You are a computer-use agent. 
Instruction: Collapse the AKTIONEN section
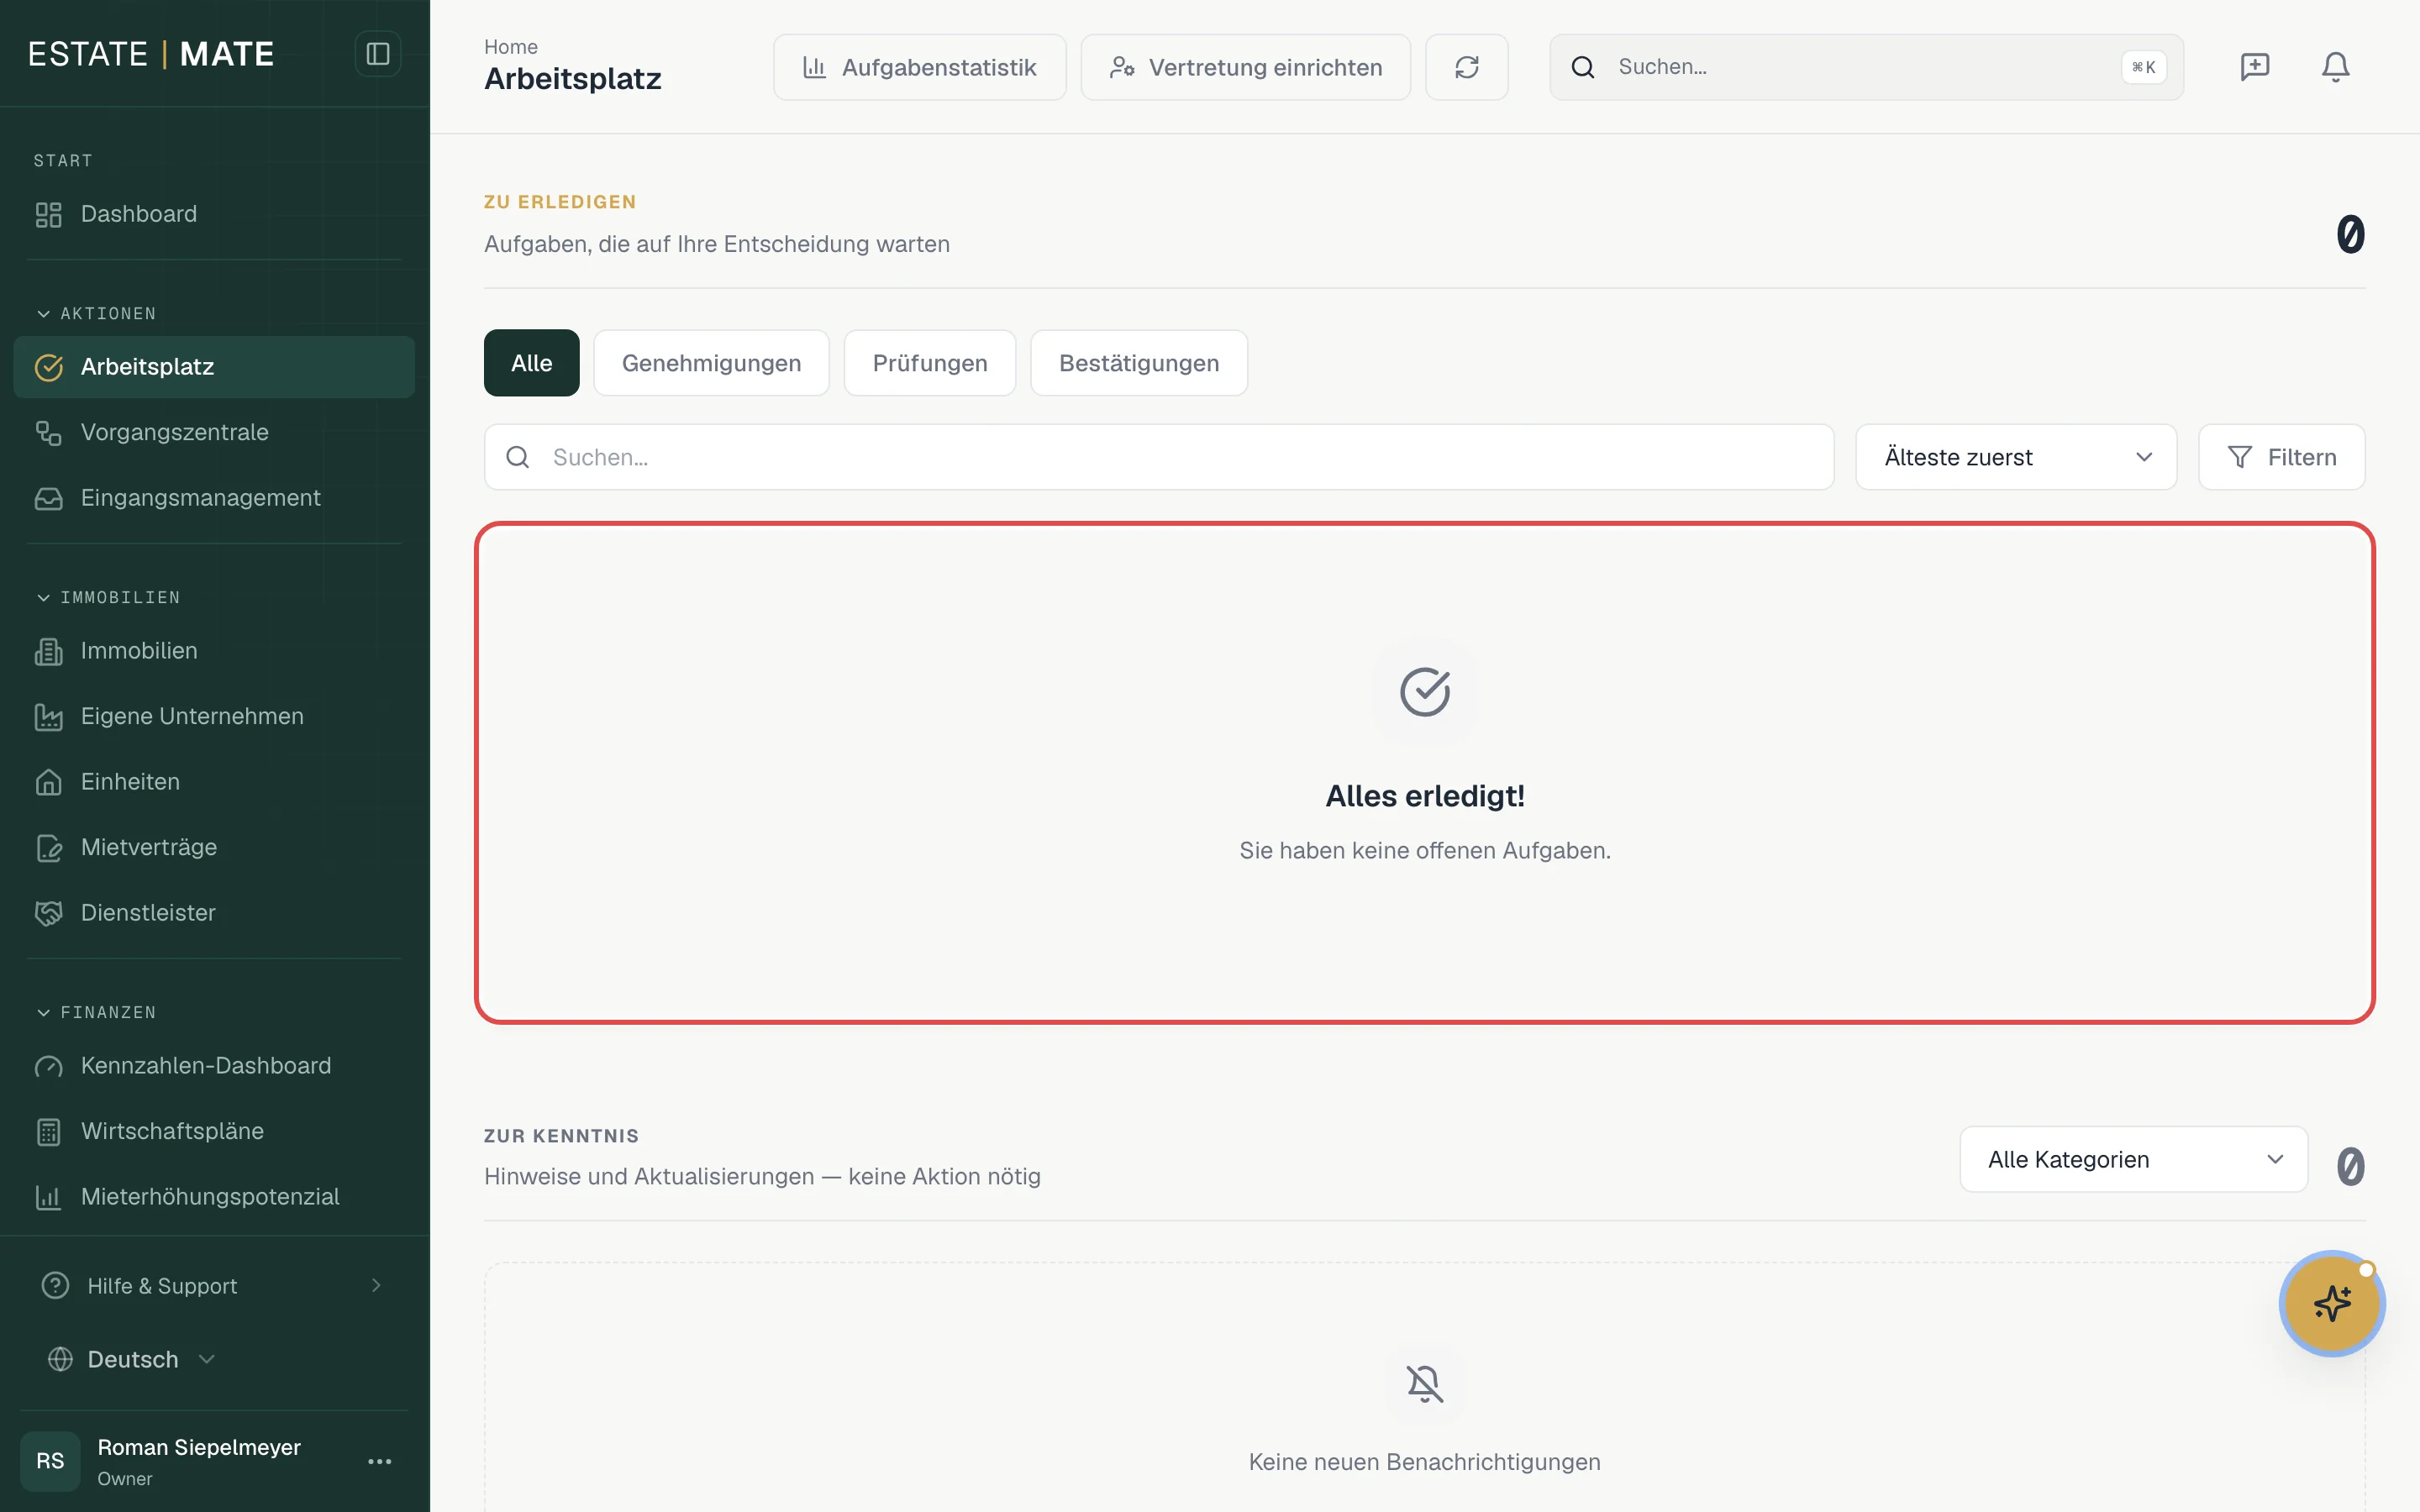96,314
